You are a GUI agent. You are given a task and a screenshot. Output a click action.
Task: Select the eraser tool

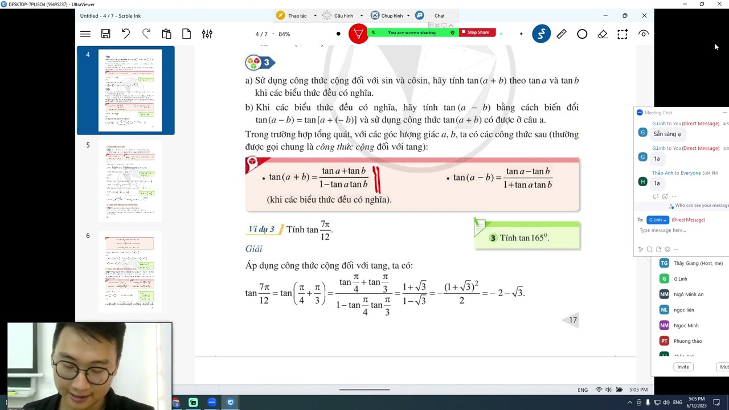pos(603,34)
